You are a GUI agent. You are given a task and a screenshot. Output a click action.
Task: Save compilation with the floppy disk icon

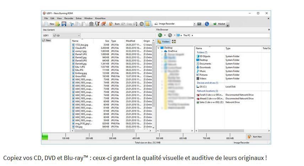[x=64, y=24]
